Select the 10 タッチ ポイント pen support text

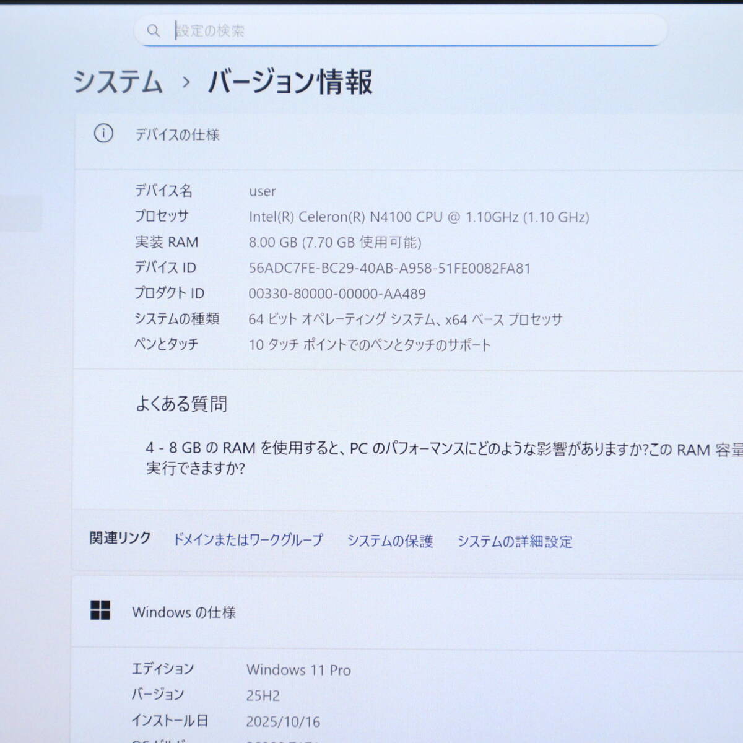370,345
